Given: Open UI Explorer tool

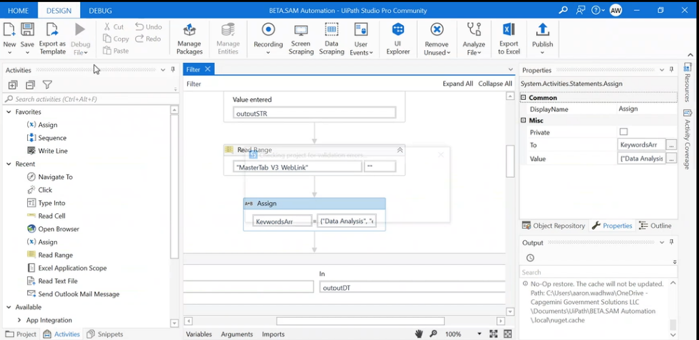Looking at the screenshot, I should pos(398,38).
